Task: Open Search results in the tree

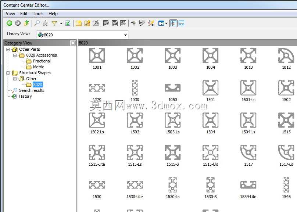Action: (32, 90)
